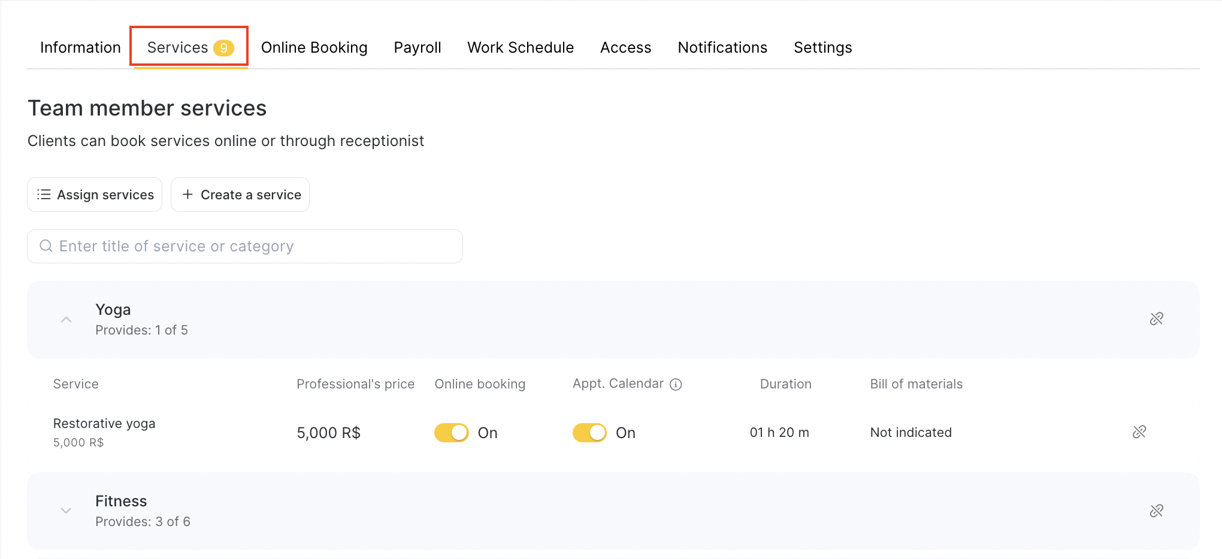Click Create a service button
The width and height of the screenshot is (1222, 559).
click(x=240, y=195)
